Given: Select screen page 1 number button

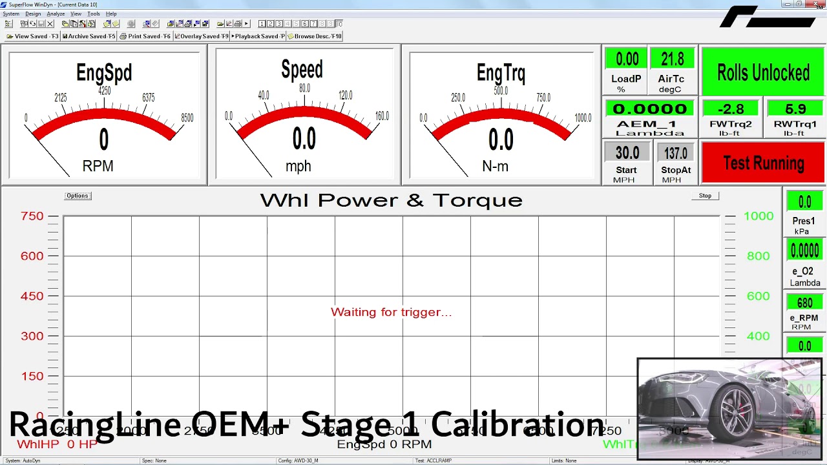Looking at the screenshot, I should pyautogui.click(x=262, y=24).
